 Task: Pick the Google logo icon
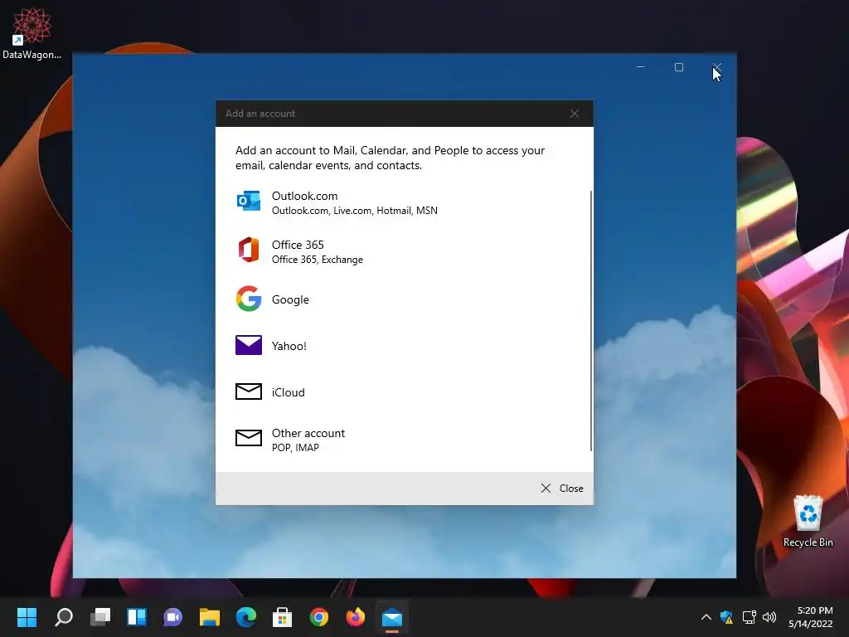[249, 299]
